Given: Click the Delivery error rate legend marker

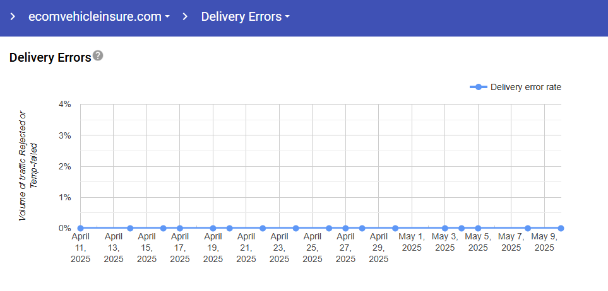Looking at the screenshot, I should [x=479, y=87].
